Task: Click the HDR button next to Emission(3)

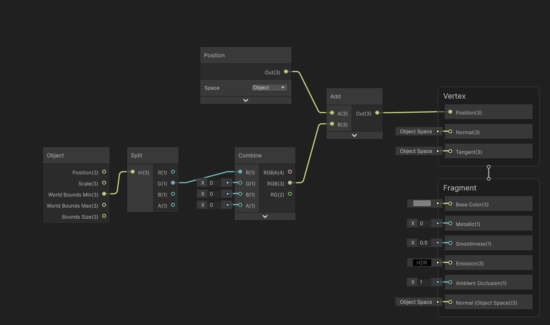Action: (x=421, y=262)
